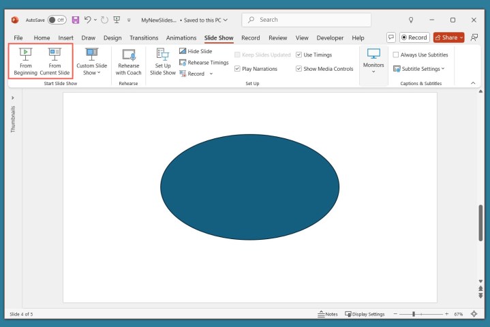The width and height of the screenshot is (490, 327).
Task: Save the presentation using Save icon
Action: click(76, 20)
